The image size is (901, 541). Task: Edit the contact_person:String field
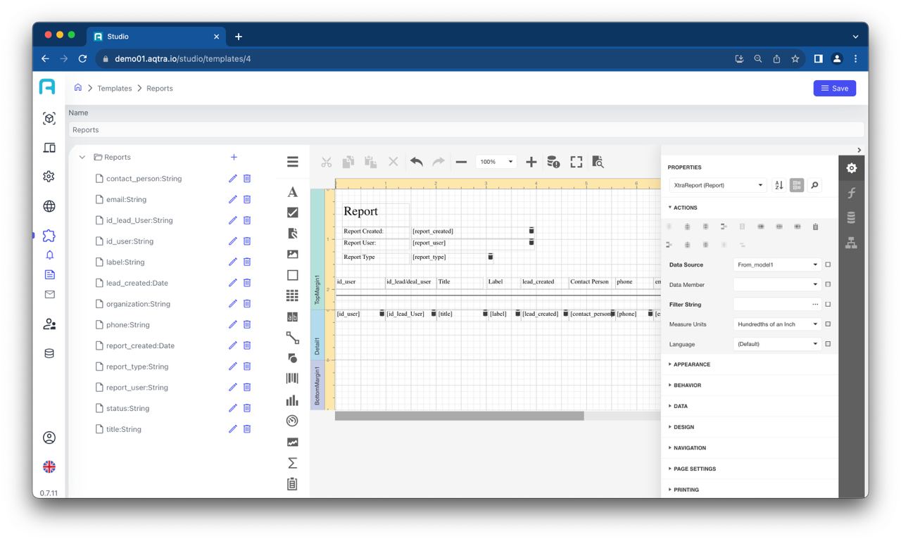point(233,179)
